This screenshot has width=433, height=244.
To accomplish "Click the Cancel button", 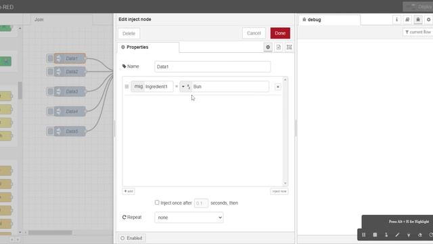I will click(254, 33).
